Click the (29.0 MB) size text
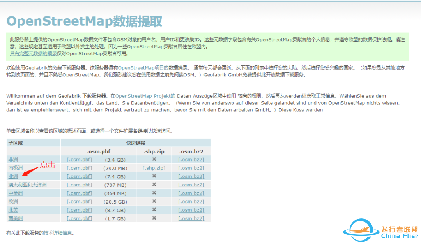The height and width of the screenshot is (246, 421). tap(115, 168)
